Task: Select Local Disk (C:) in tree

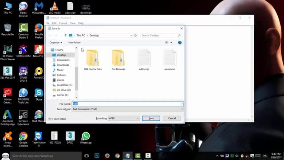Action: click(x=64, y=85)
